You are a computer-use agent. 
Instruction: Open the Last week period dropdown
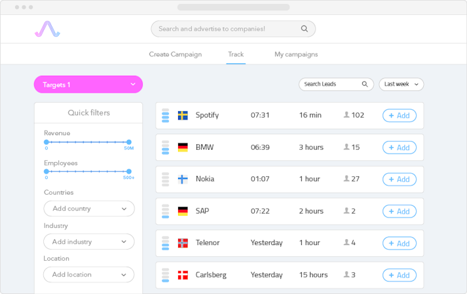(402, 84)
